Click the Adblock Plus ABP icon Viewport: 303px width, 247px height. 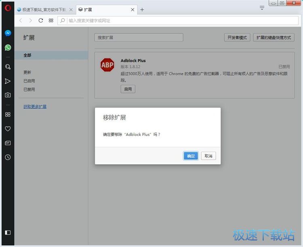click(x=107, y=65)
